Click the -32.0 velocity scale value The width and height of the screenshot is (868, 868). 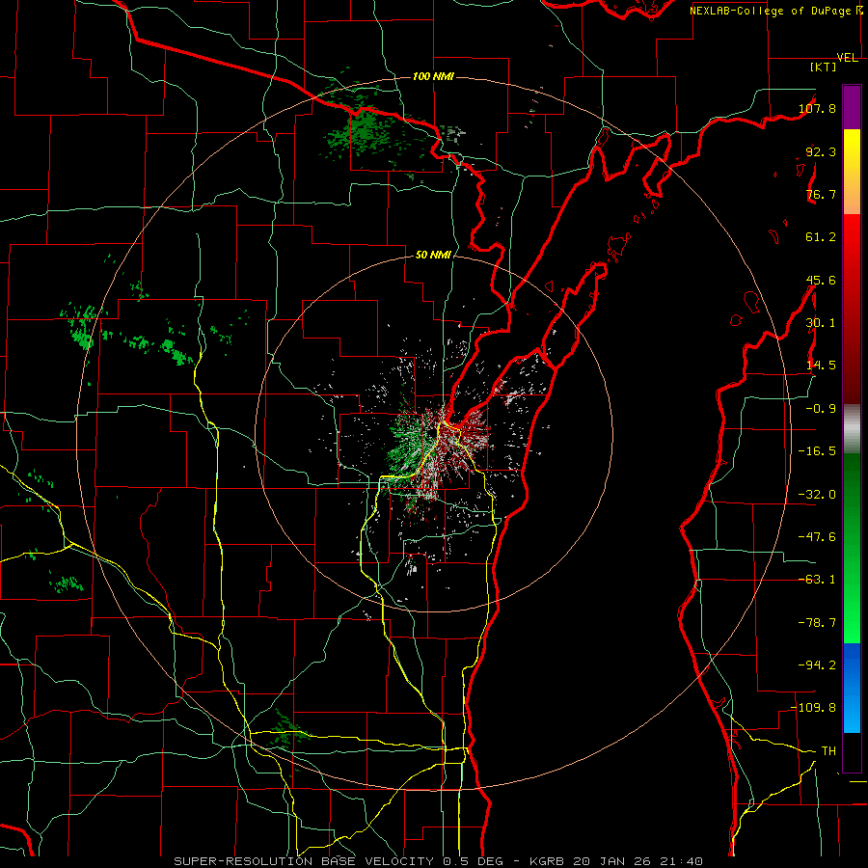tap(817, 495)
